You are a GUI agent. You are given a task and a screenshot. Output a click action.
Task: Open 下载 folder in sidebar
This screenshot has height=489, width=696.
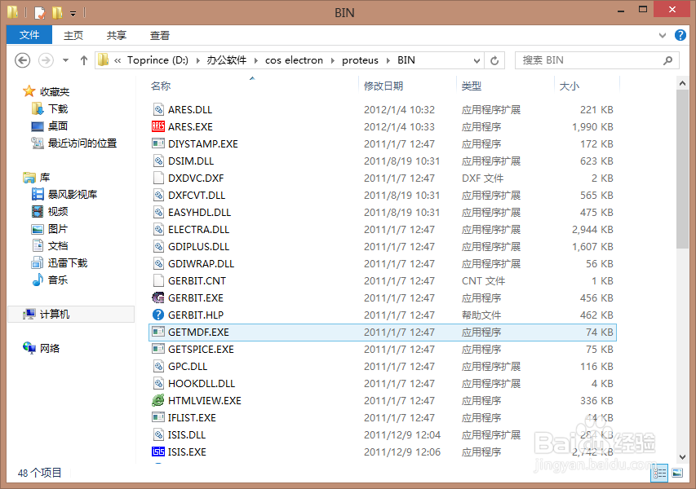58,109
